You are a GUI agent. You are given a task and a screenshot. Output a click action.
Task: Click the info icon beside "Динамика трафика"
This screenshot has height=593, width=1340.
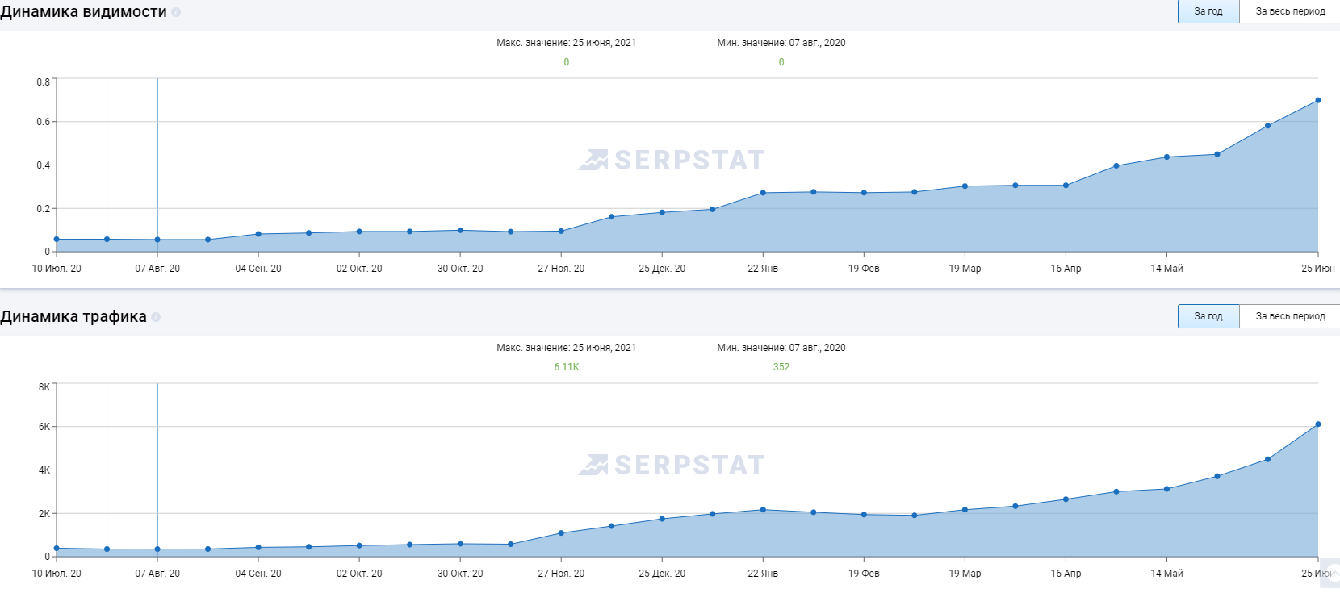(x=156, y=317)
